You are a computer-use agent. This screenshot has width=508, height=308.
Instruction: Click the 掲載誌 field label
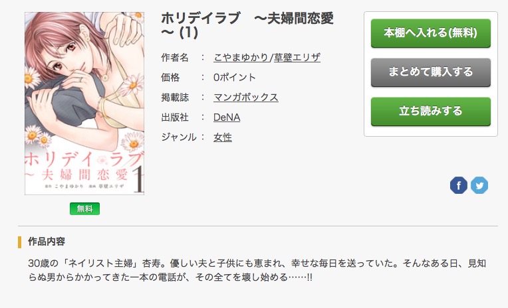[x=175, y=98]
